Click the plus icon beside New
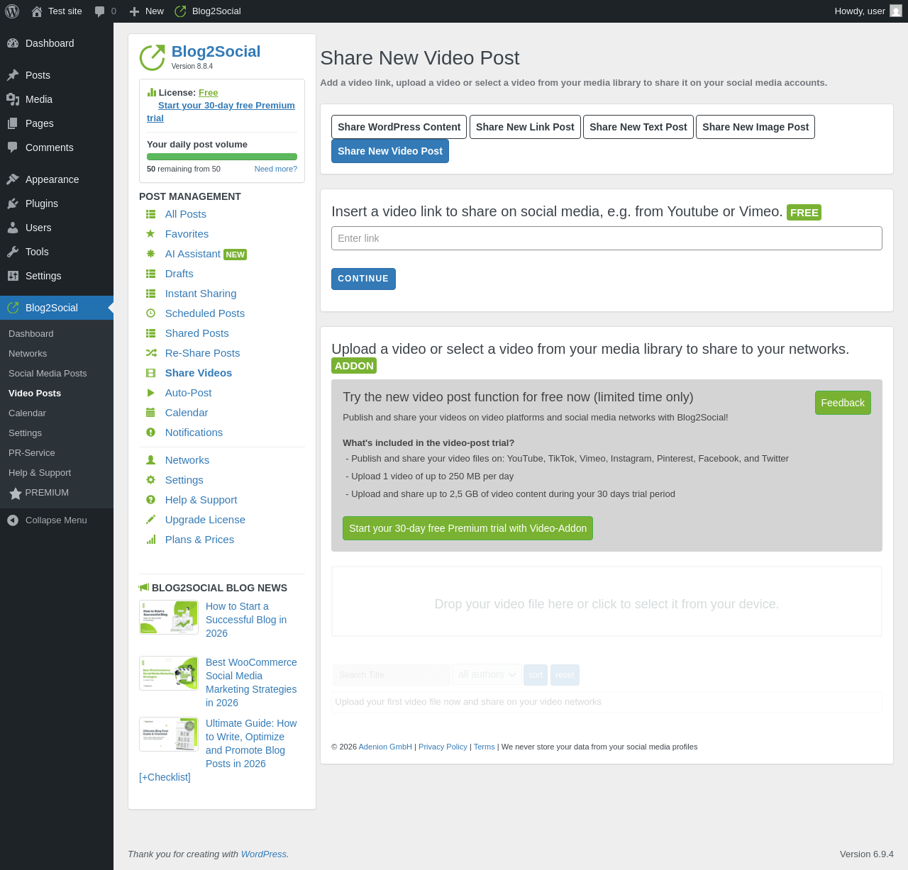 pyautogui.click(x=134, y=11)
